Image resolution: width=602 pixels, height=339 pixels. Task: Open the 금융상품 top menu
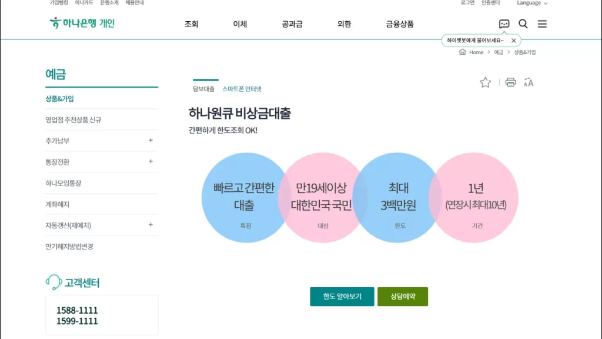(400, 24)
